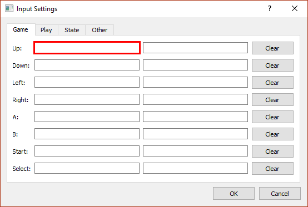
Task: Switch to the Game tab
Action: (x=21, y=29)
